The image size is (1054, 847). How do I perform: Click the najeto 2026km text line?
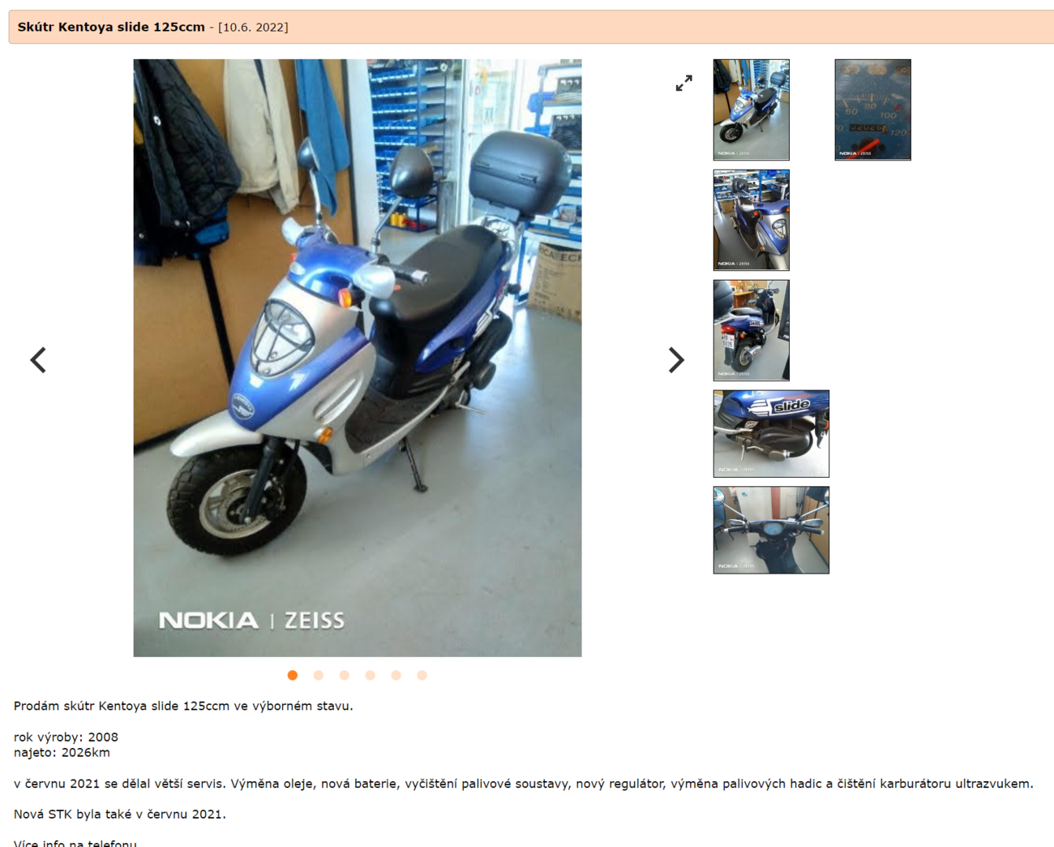(x=62, y=752)
